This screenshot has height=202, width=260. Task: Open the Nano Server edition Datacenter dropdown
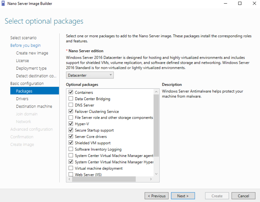pos(90,75)
